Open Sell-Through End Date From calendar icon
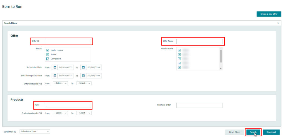Viewport: 284px width, 137px height. pyautogui.click(x=55, y=76)
